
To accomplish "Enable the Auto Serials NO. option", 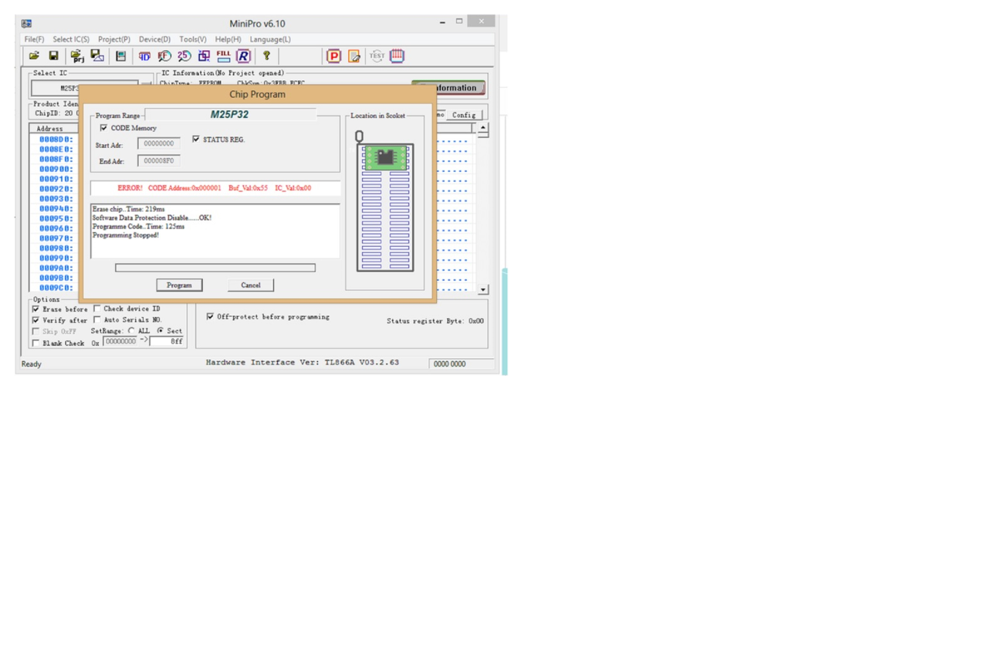I will (x=96, y=319).
